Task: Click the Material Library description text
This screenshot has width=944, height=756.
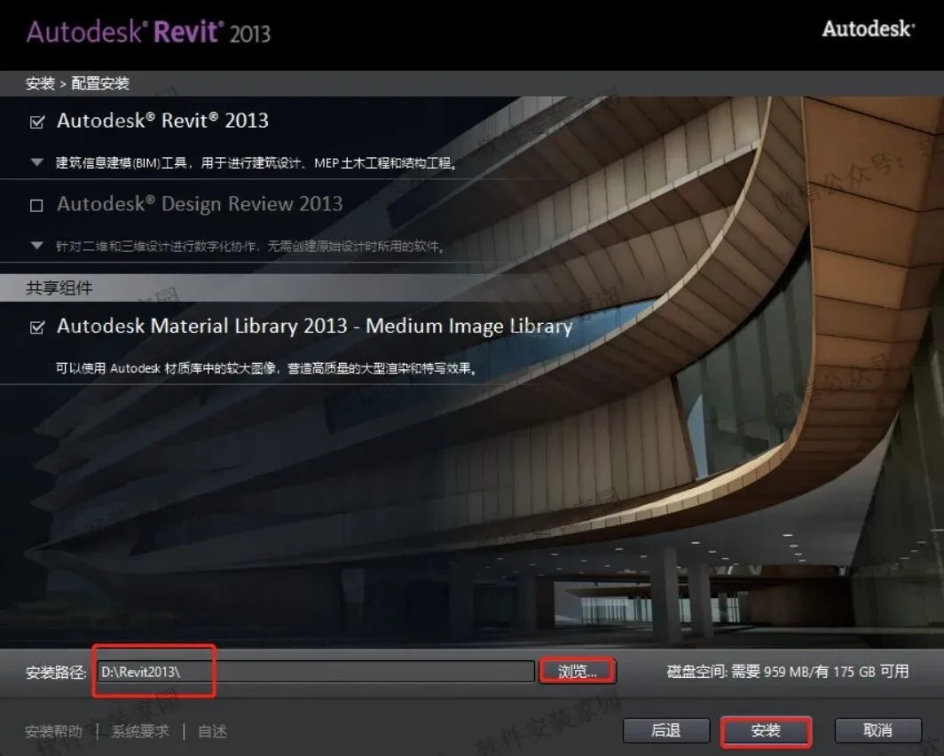Action: click(266, 367)
